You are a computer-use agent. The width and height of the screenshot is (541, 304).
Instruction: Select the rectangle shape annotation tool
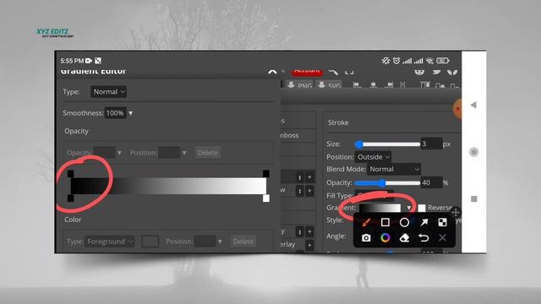(385, 222)
